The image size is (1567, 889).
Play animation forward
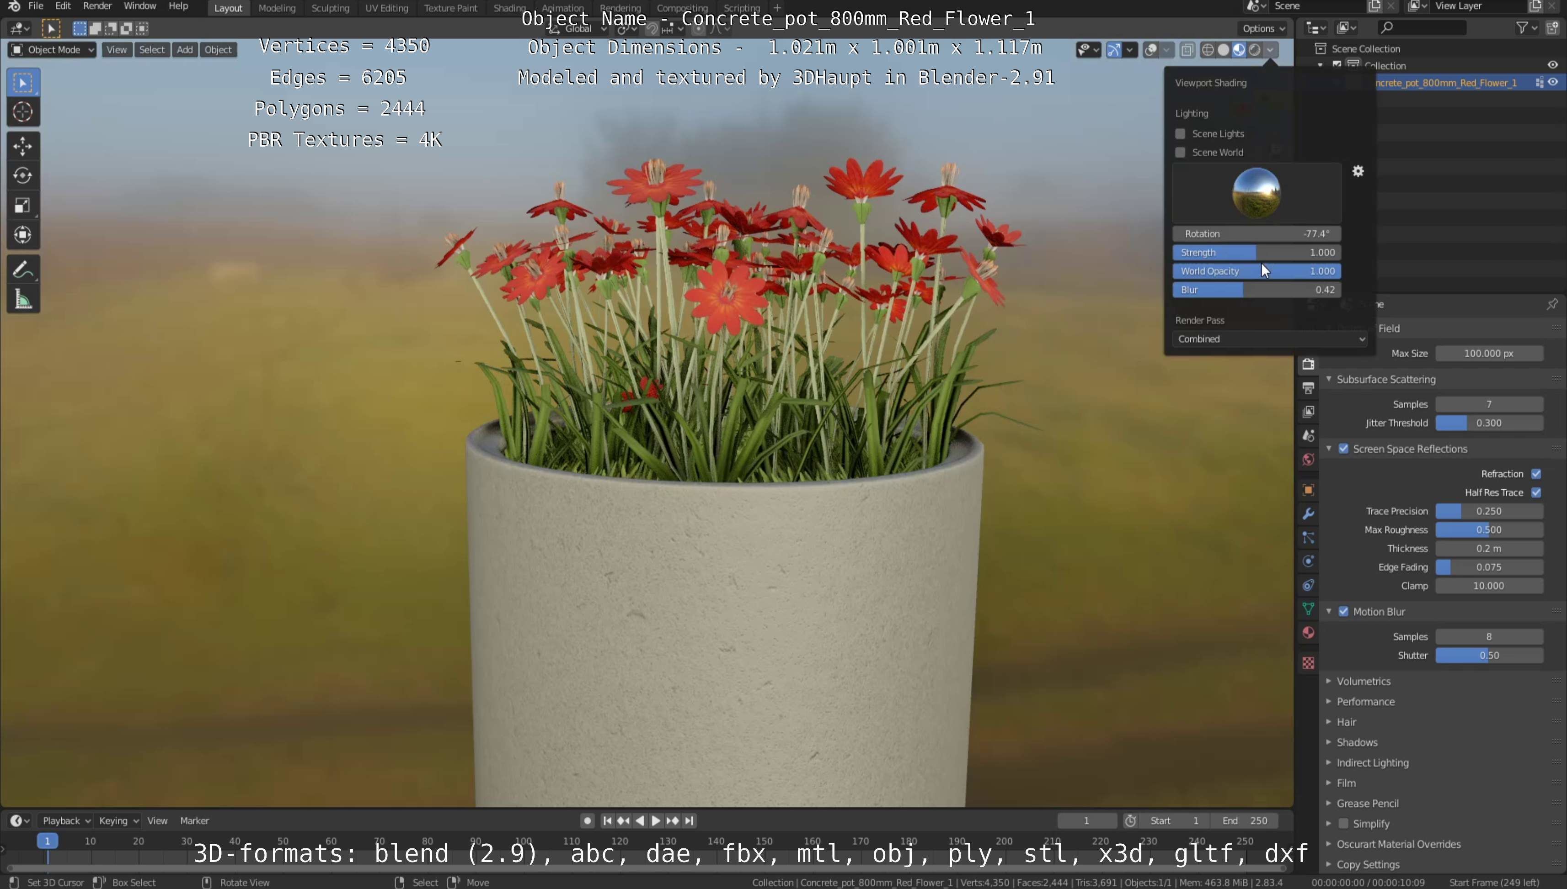[656, 820]
